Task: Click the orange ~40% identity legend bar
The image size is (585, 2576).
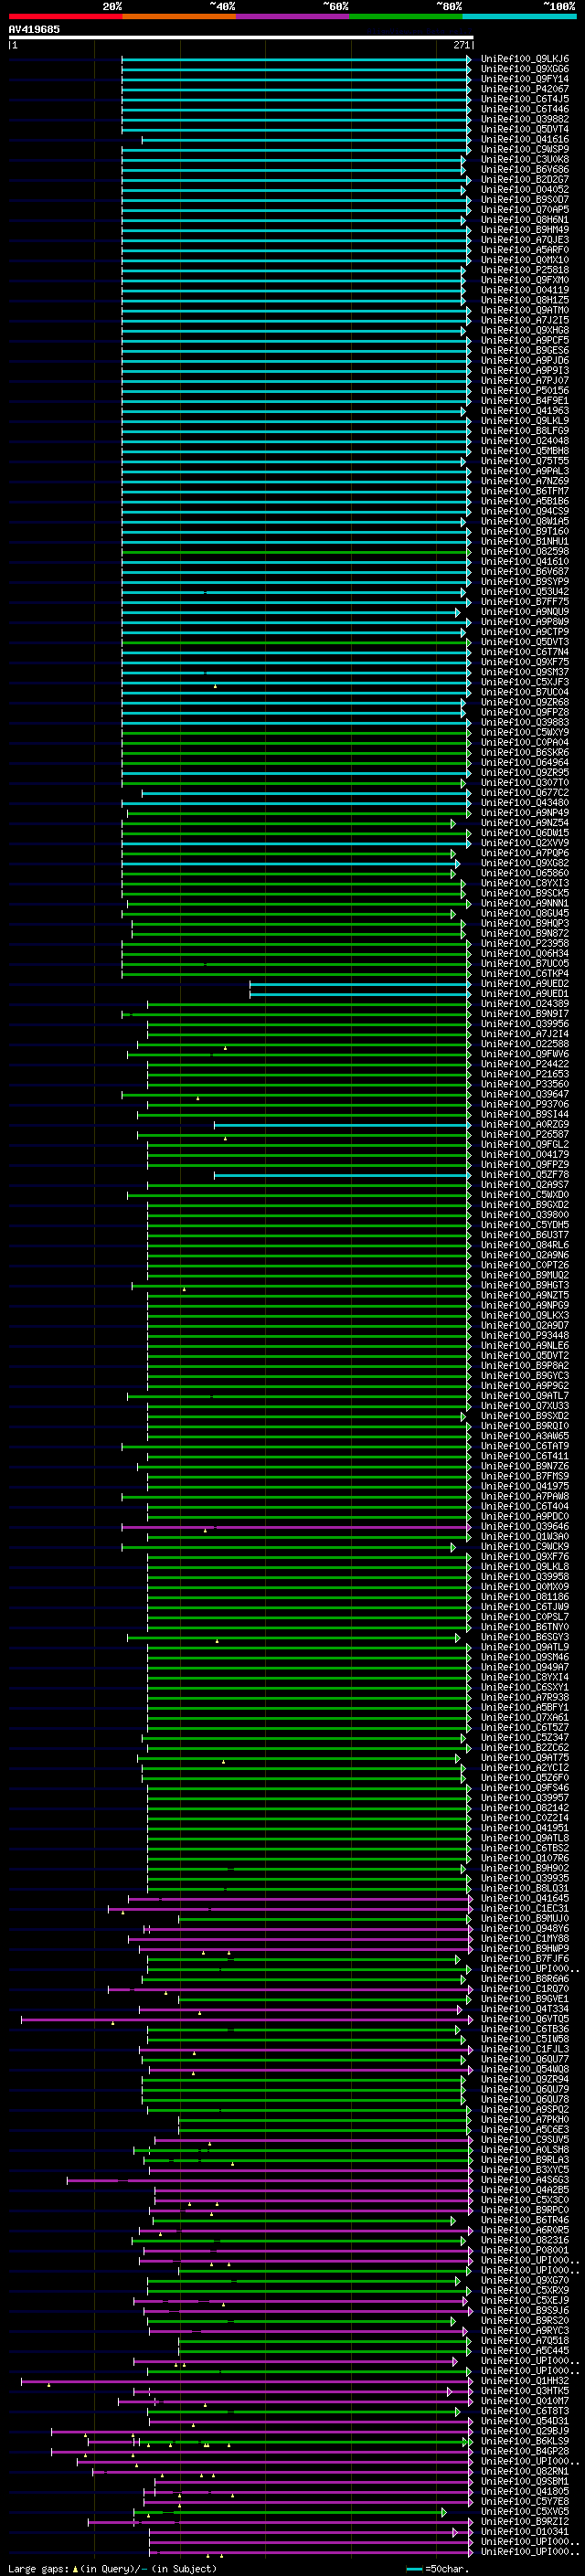Action: (179, 16)
